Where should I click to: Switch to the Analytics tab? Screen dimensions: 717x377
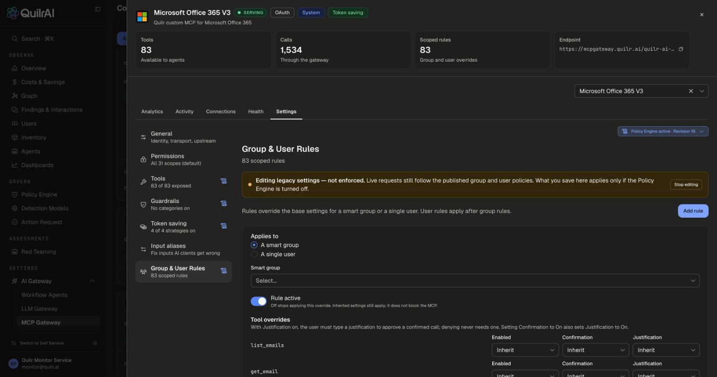point(152,111)
